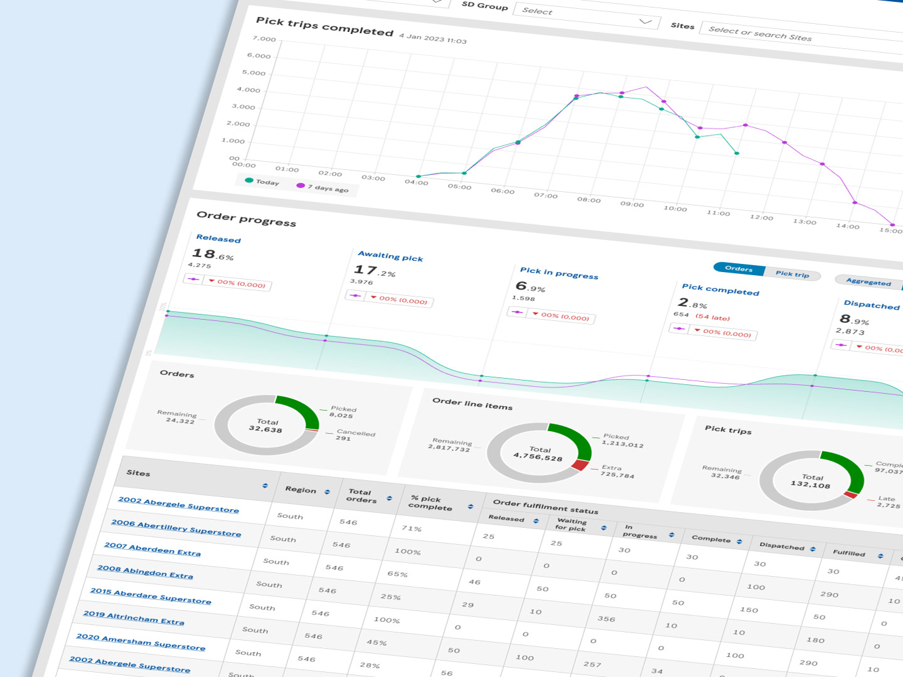Switch order progress view to Orders
Viewport: 903px width, 677px height.
(739, 268)
